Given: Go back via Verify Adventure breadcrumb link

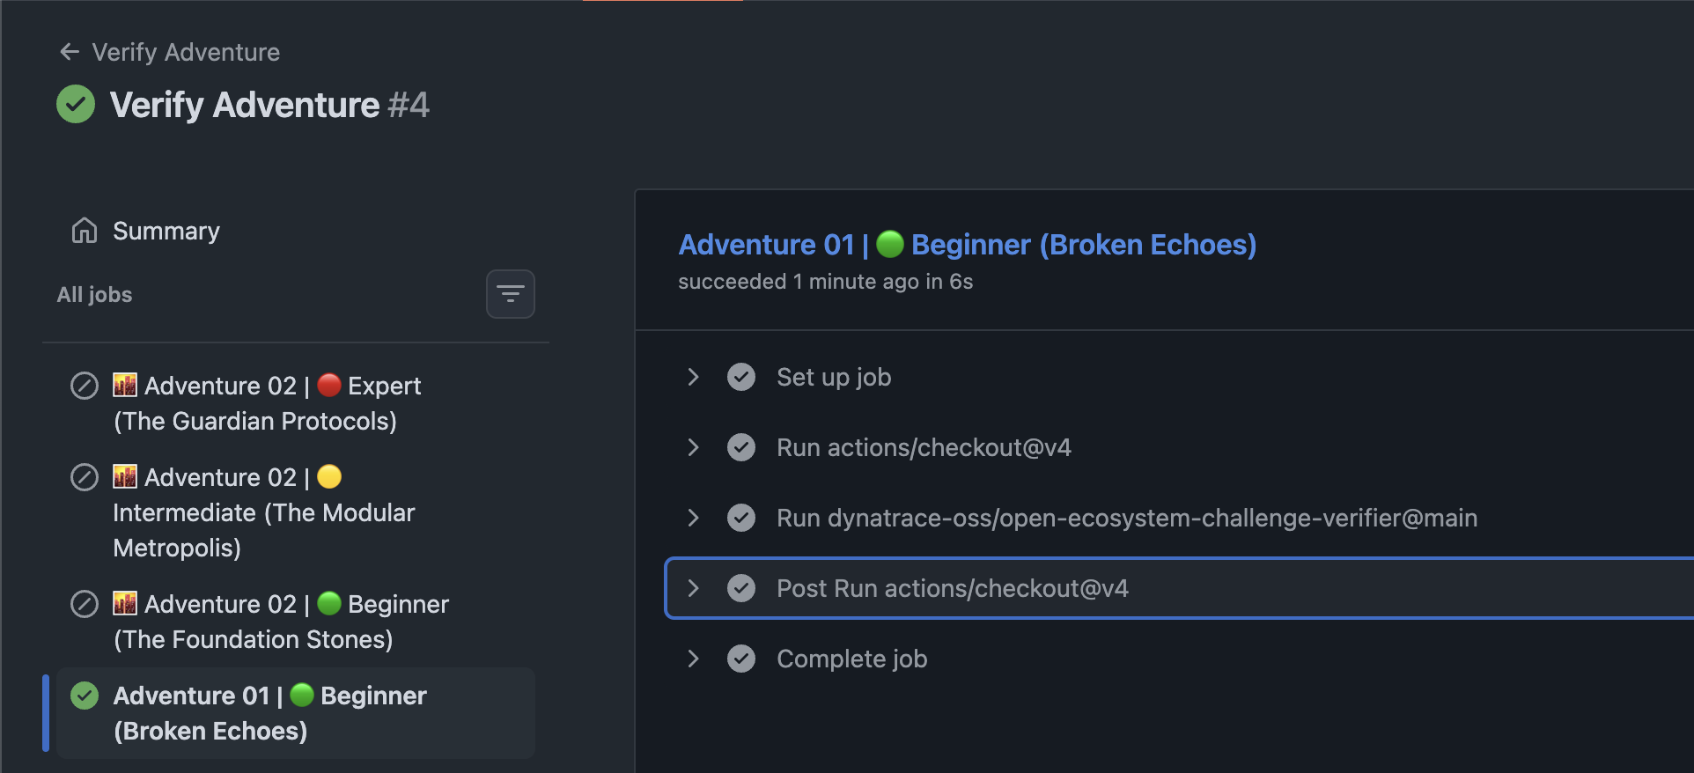Looking at the screenshot, I should 186,52.
